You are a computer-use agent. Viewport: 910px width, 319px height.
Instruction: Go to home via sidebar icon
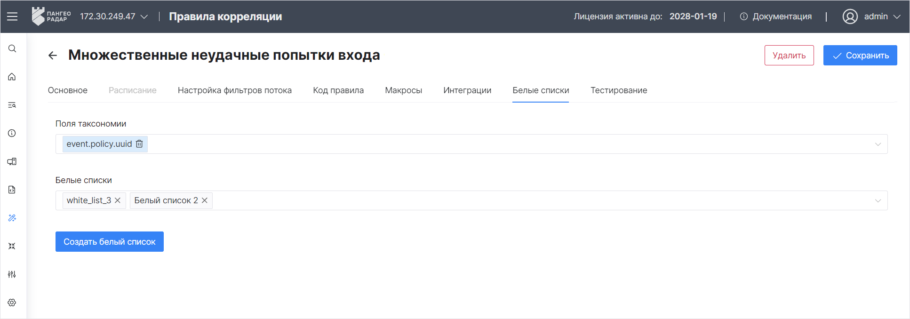(12, 77)
